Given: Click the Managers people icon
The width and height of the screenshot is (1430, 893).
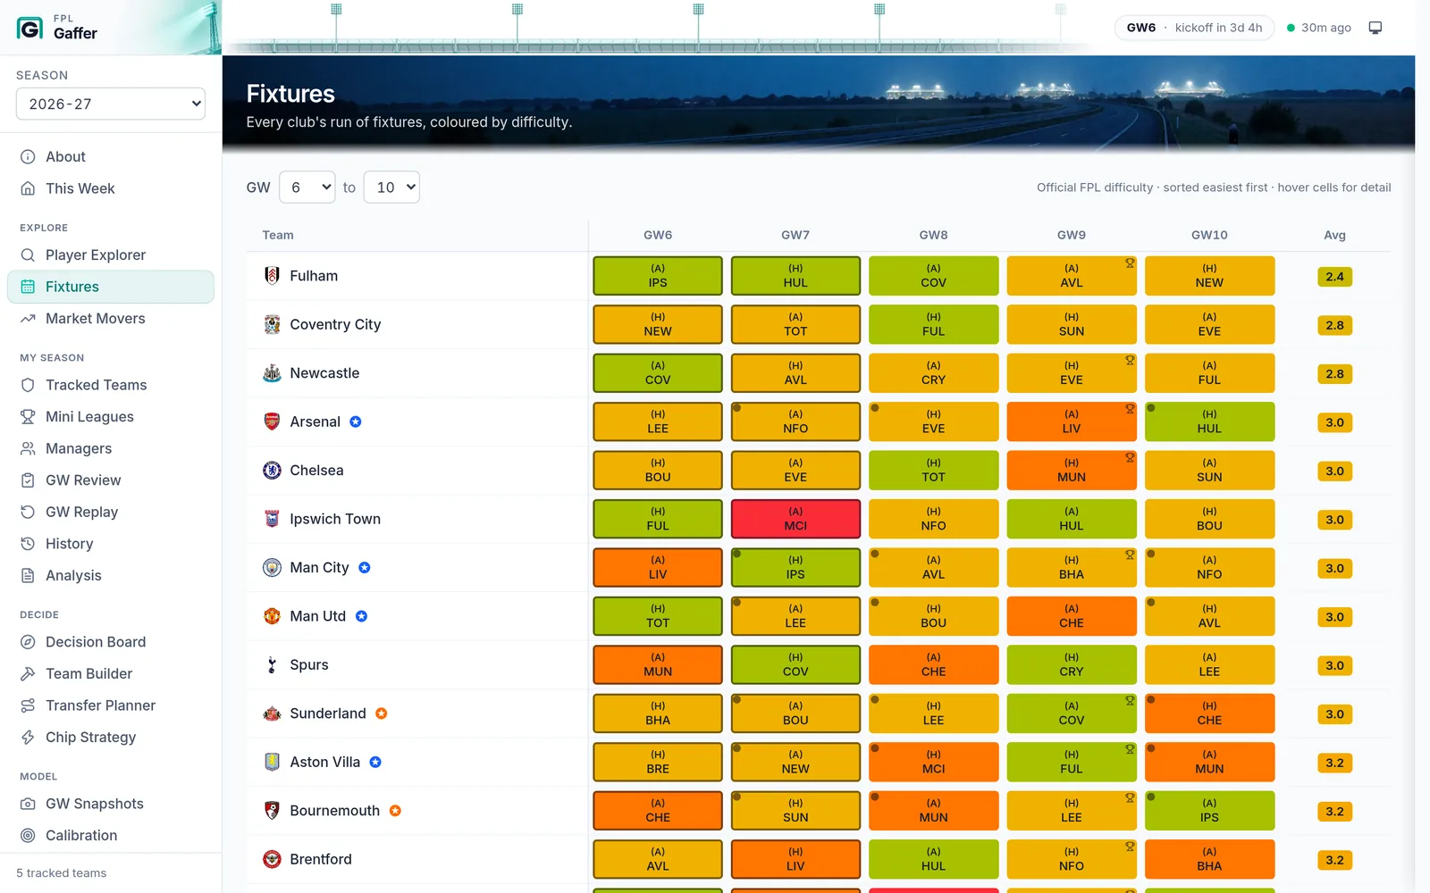Looking at the screenshot, I should coord(28,448).
